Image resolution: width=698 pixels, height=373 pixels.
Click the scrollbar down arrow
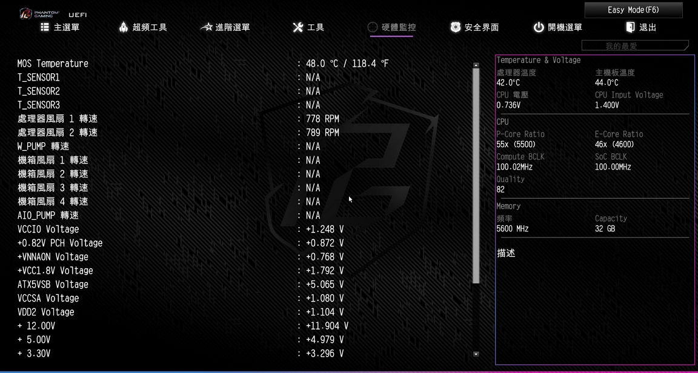pos(476,354)
